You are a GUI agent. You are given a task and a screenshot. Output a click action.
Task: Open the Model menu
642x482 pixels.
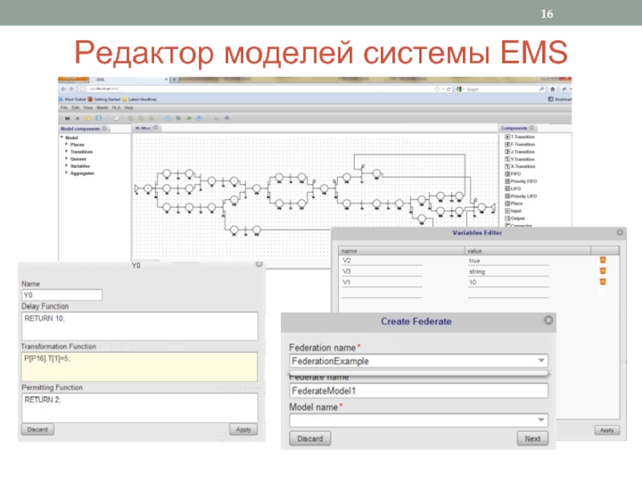tap(103, 108)
